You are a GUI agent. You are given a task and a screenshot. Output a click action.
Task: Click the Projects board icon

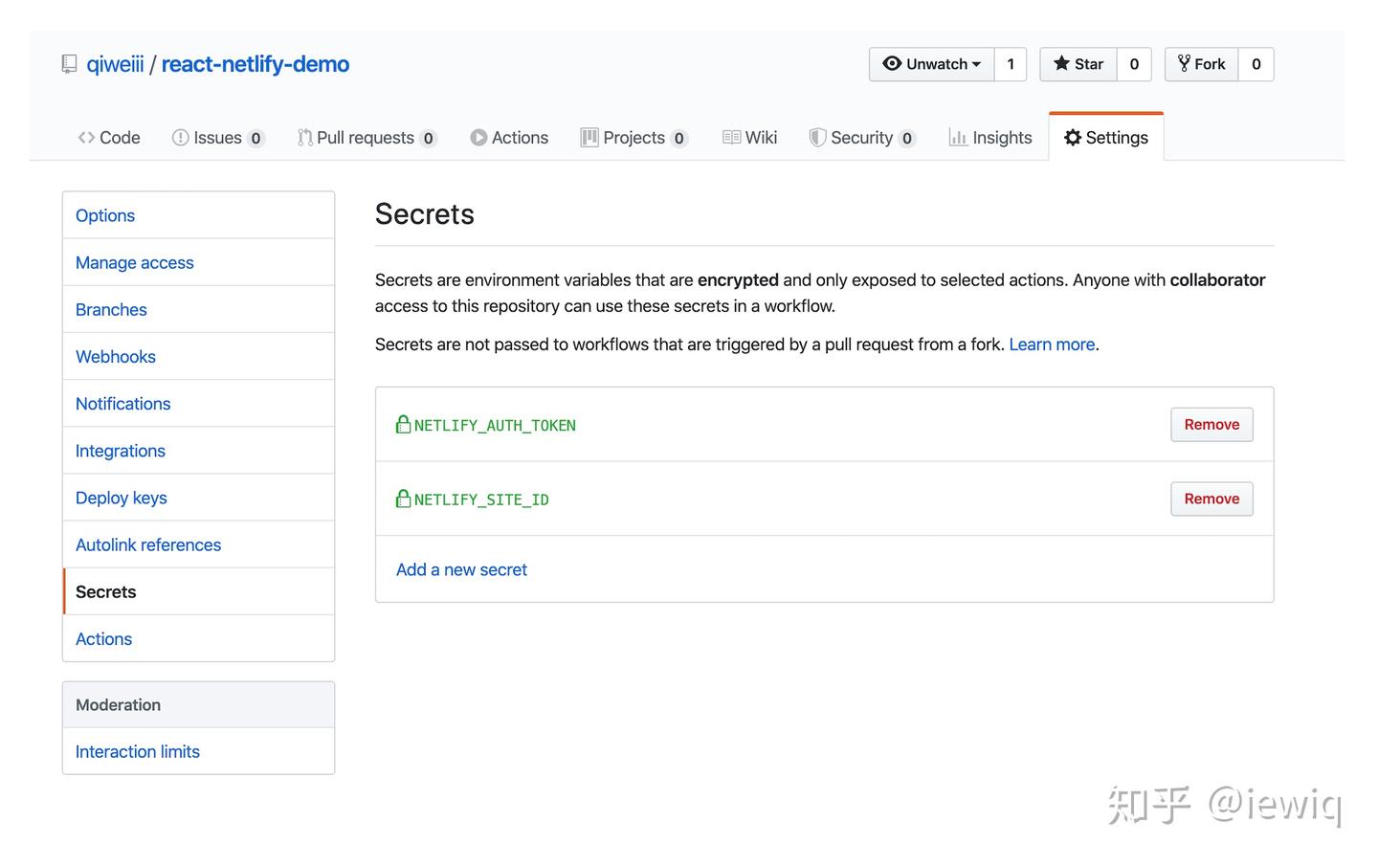589,137
